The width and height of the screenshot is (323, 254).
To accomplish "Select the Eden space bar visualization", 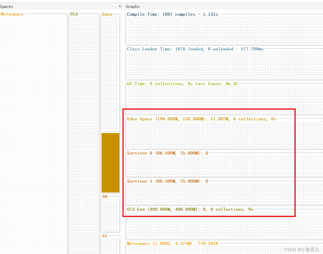I will (110, 101).
